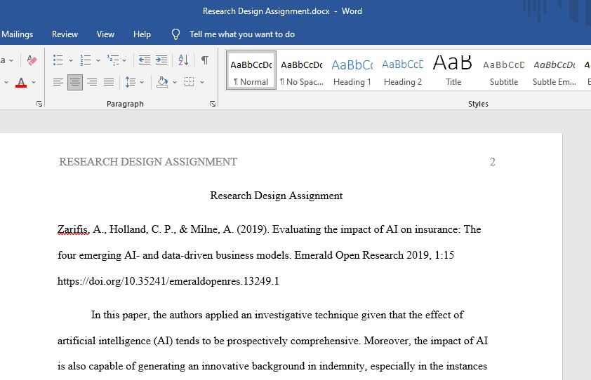
Task: Open Paragraph settings dialog launcher
Action: click(x=213, y=104)
